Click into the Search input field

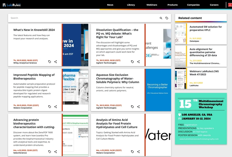(81, 18)
